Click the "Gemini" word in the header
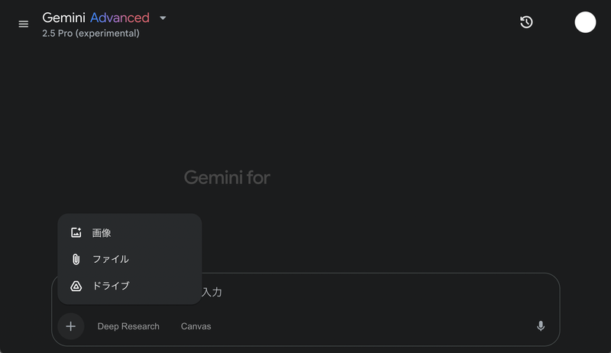This screenshot has height=353, width=611. click(64, 18)
